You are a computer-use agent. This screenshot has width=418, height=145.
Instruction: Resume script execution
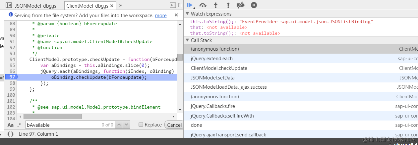tap(190, 5)
